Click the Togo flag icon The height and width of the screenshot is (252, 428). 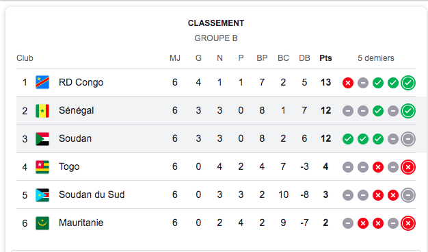pyautogui.click(x=42, y=167)
